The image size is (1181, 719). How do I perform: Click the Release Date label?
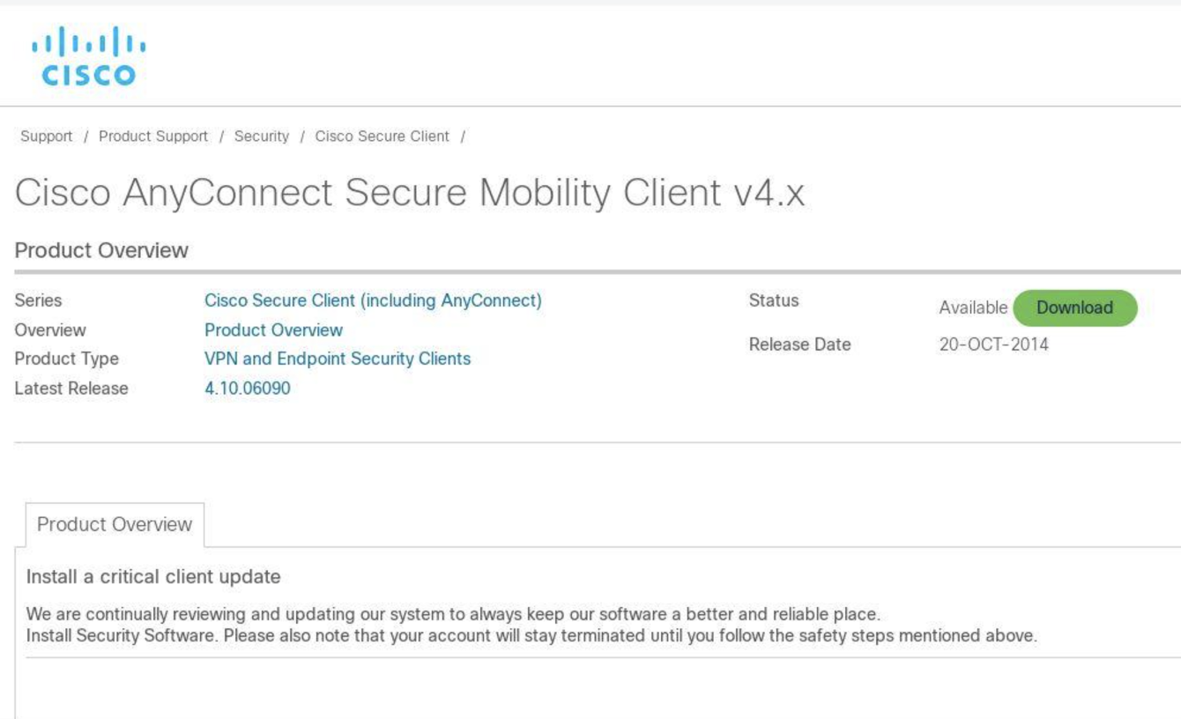(x=799, y=345)
